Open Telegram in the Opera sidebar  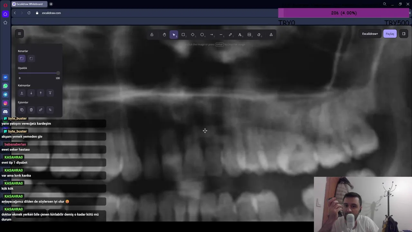click(x=5, y=94)
